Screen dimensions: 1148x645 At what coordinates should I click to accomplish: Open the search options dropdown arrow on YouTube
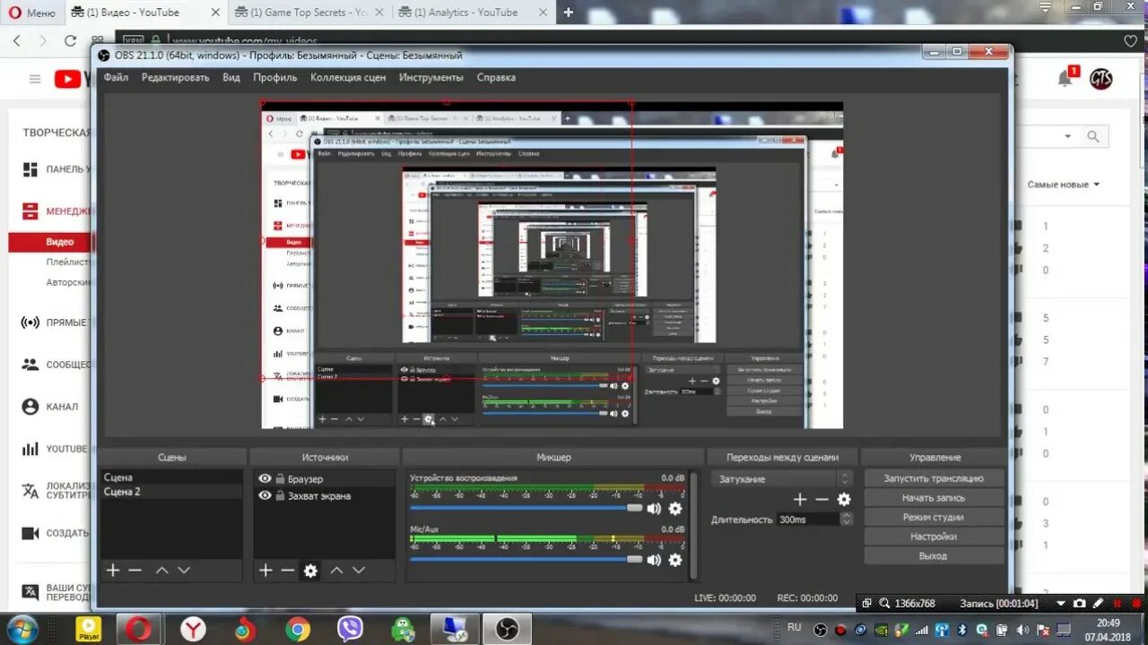click(1067, 136)
